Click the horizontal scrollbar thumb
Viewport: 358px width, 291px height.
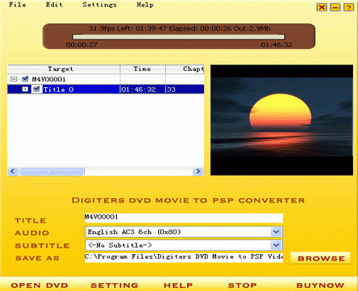click(x=52, y=171)
